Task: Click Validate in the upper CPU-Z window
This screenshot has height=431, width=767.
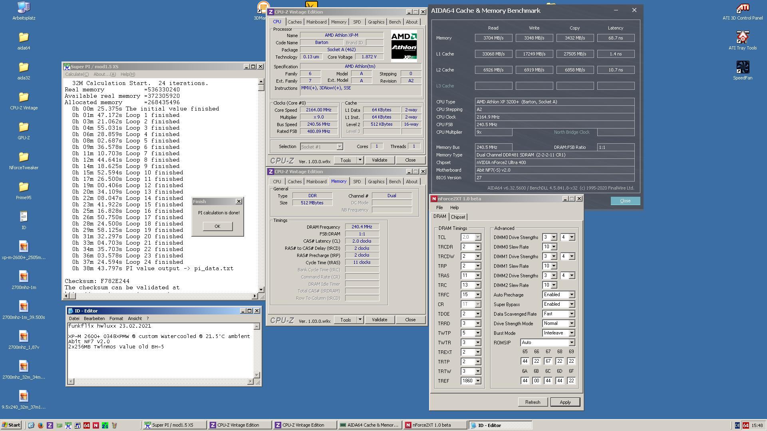Action: click(379, 160)
